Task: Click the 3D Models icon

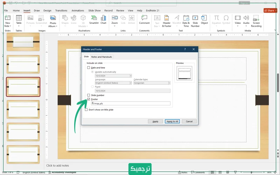Action: pos(83,18)
